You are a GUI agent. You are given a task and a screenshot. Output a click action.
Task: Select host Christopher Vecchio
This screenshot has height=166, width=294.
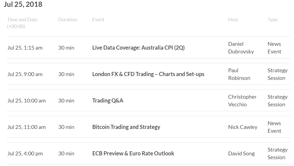coord(242,101)
